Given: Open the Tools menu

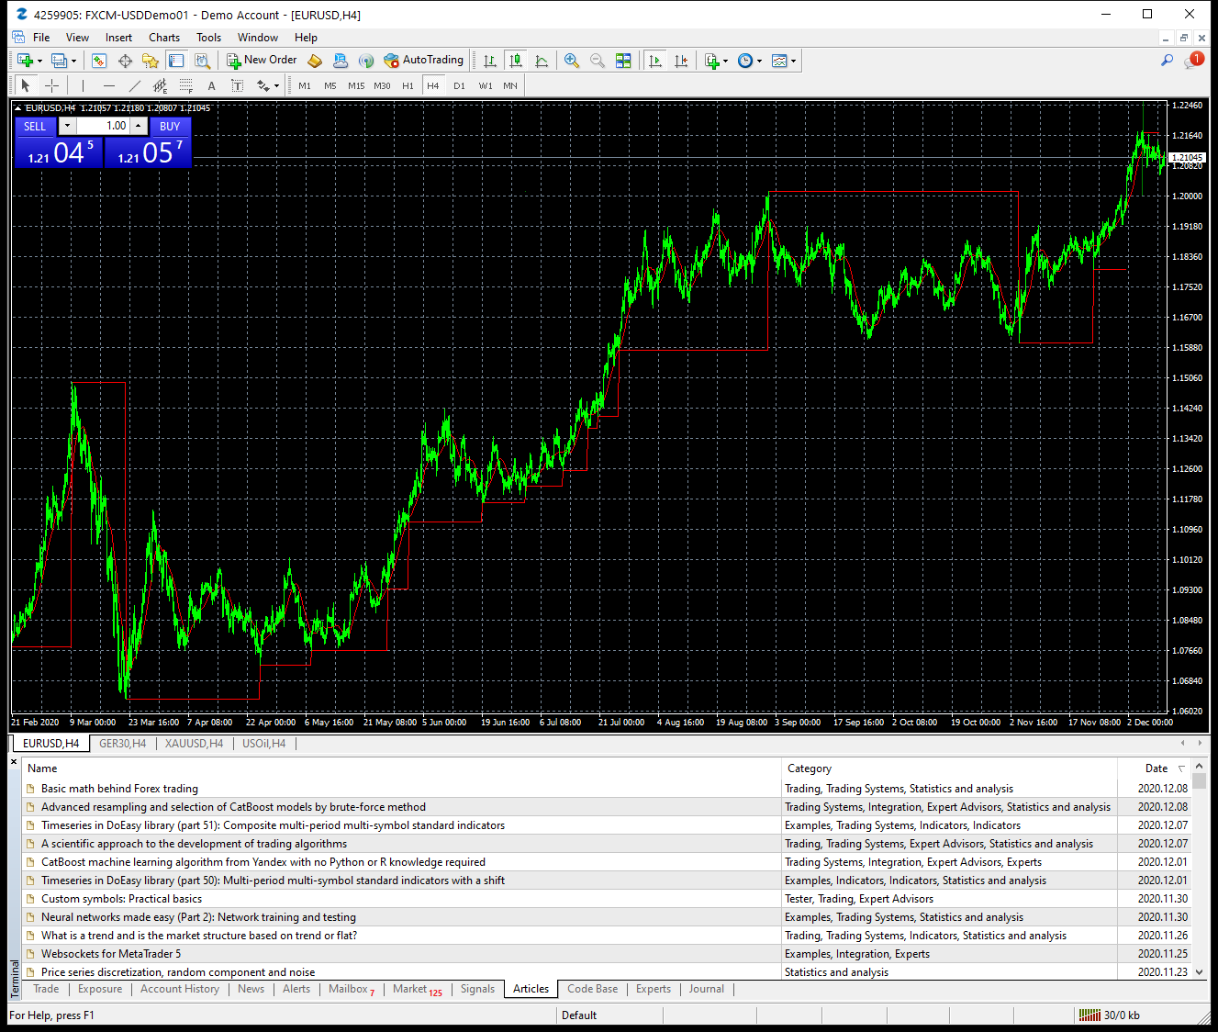Looking at the screenshot, I should tap(208, 38).
